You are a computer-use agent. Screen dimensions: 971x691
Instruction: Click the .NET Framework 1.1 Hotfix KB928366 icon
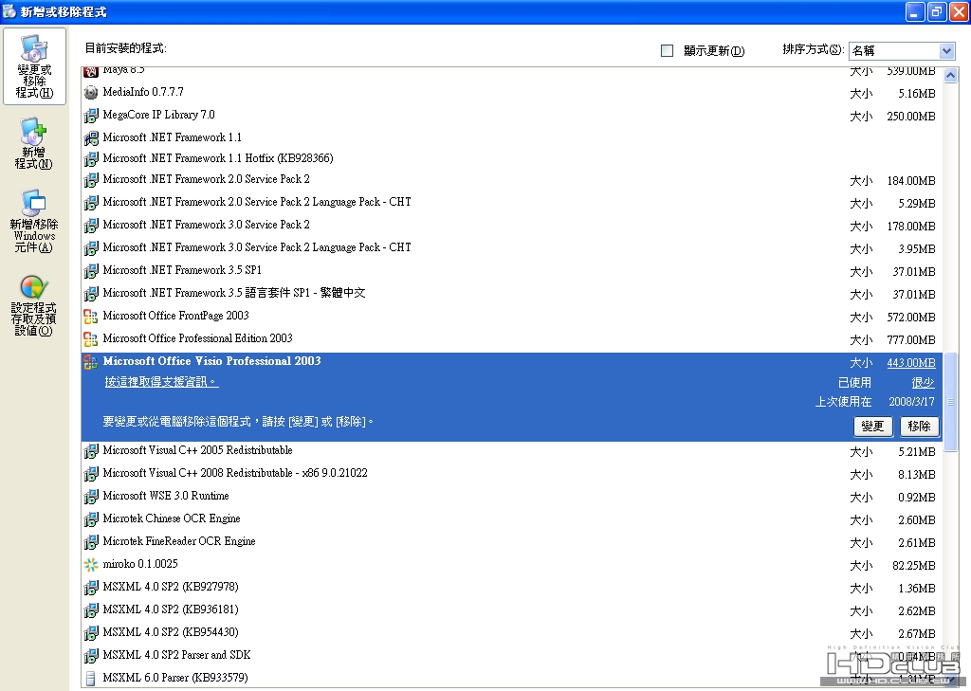coord(91,158)
